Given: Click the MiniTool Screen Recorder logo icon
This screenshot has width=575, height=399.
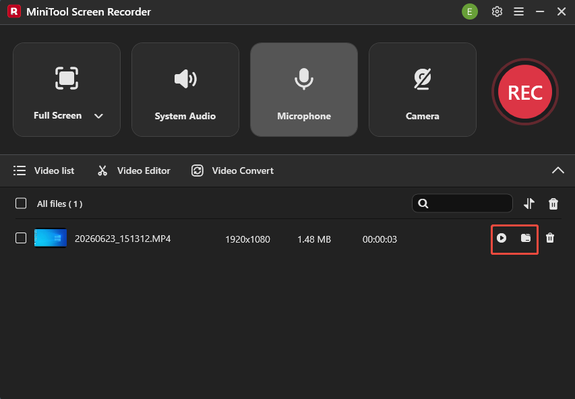Looking at the screenshot, I should point(14,11).
